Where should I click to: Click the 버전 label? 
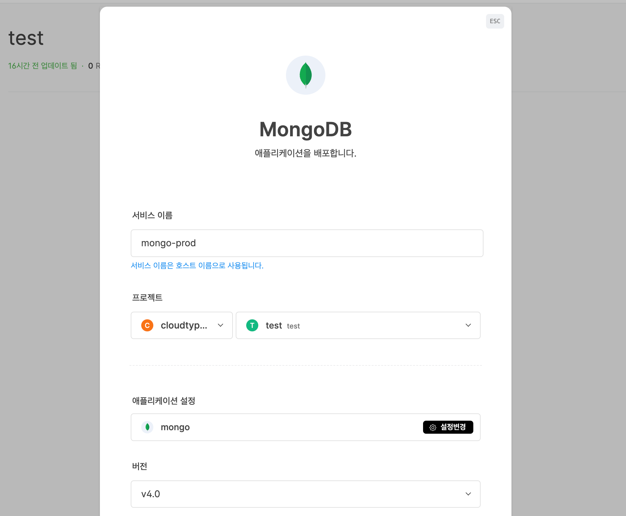[x=140, y=466]
